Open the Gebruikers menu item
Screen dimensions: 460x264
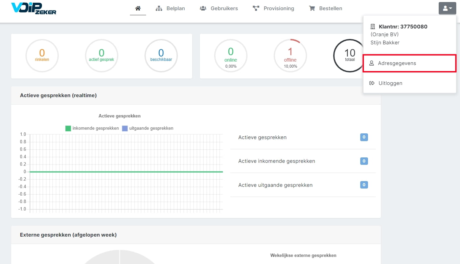pos(218,8)
